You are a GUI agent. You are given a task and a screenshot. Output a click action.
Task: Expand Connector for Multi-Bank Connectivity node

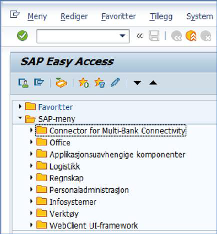click(31, 130)
